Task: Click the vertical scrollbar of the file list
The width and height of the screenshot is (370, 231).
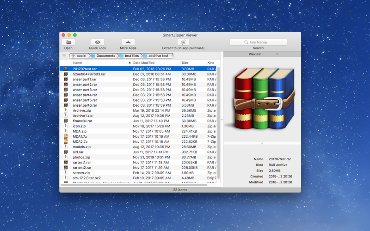Action: pos(218,122)
